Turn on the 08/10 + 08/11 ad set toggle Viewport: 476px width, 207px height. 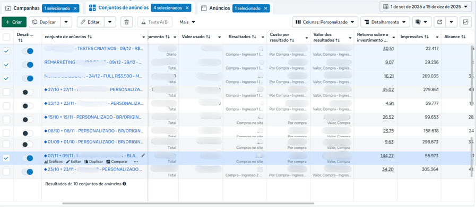point(28,133)
